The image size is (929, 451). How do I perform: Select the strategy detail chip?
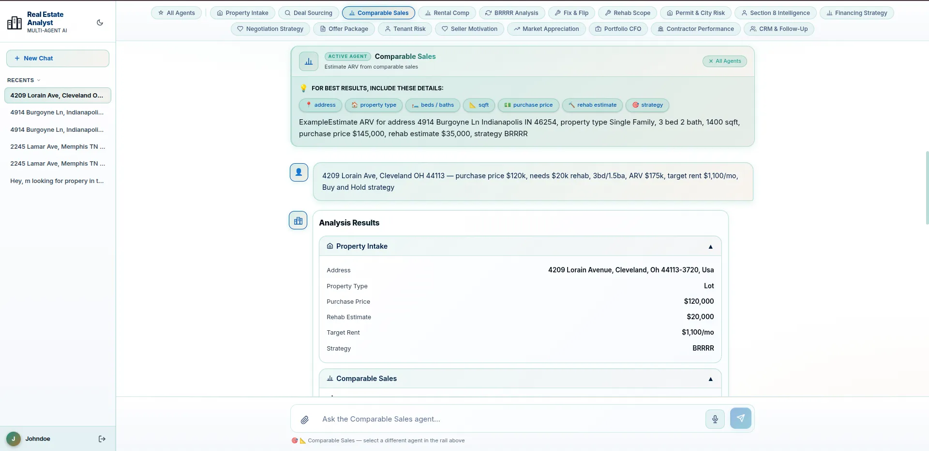coord(647,105)
